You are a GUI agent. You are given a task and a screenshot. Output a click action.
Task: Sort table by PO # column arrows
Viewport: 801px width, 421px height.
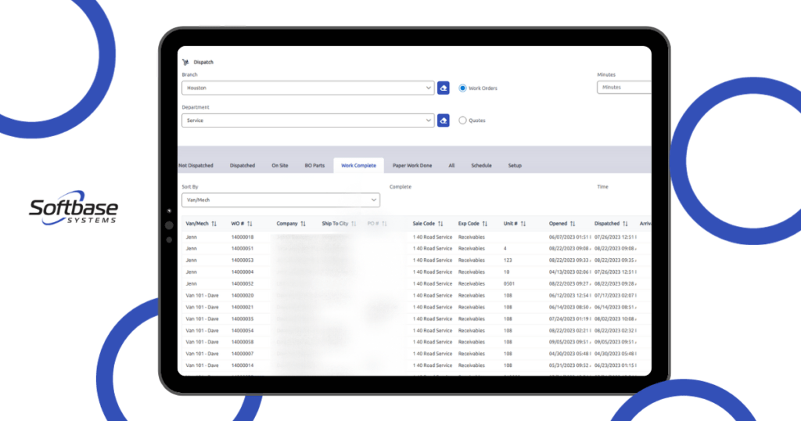(x=384, y=224)
